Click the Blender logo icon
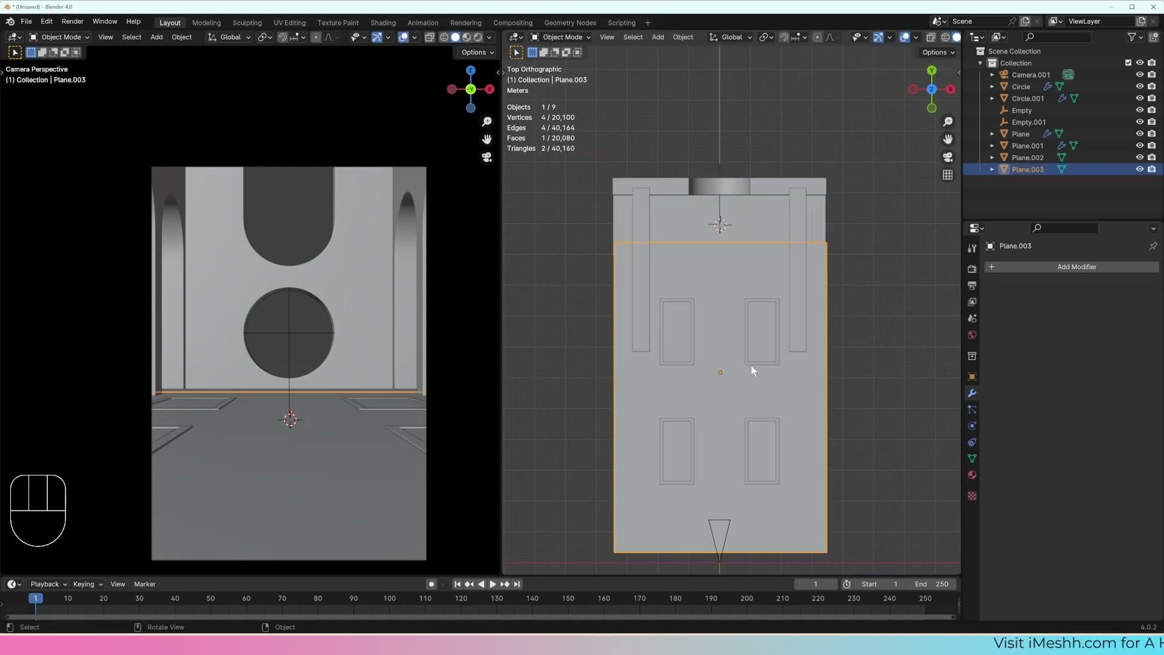The width and height of the screenshot is (1164, 655). pyautogui.click(x=10, y=21)
